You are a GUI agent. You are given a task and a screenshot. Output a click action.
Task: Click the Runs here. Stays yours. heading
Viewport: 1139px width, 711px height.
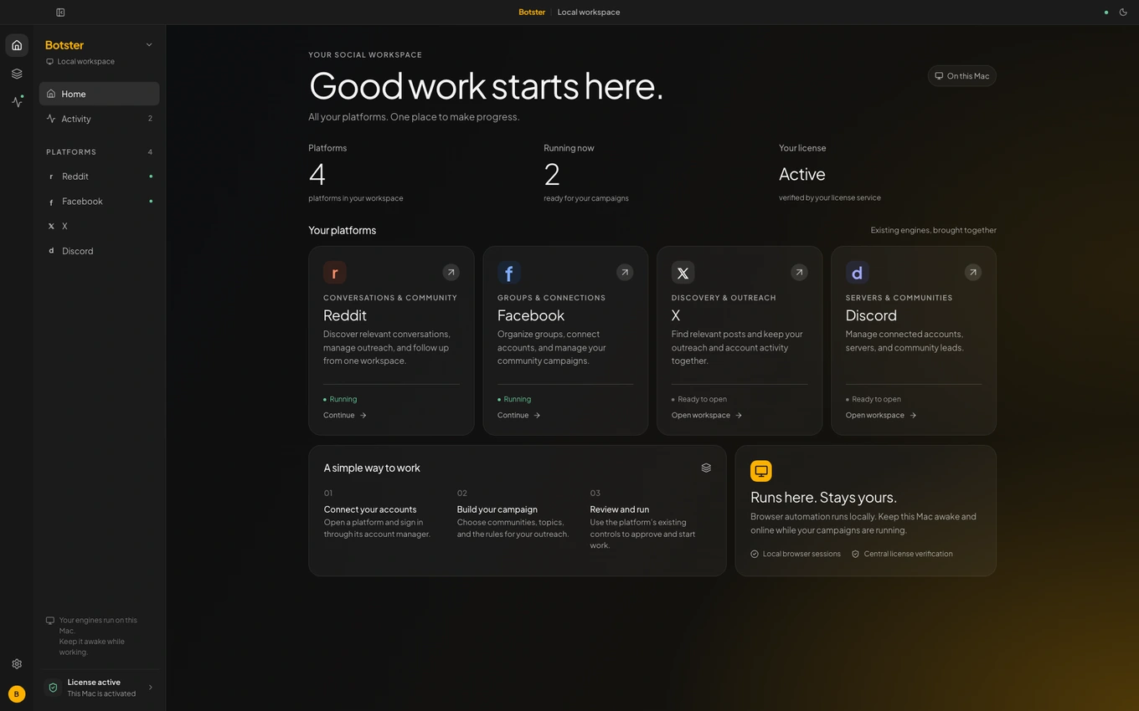[824, 498]
